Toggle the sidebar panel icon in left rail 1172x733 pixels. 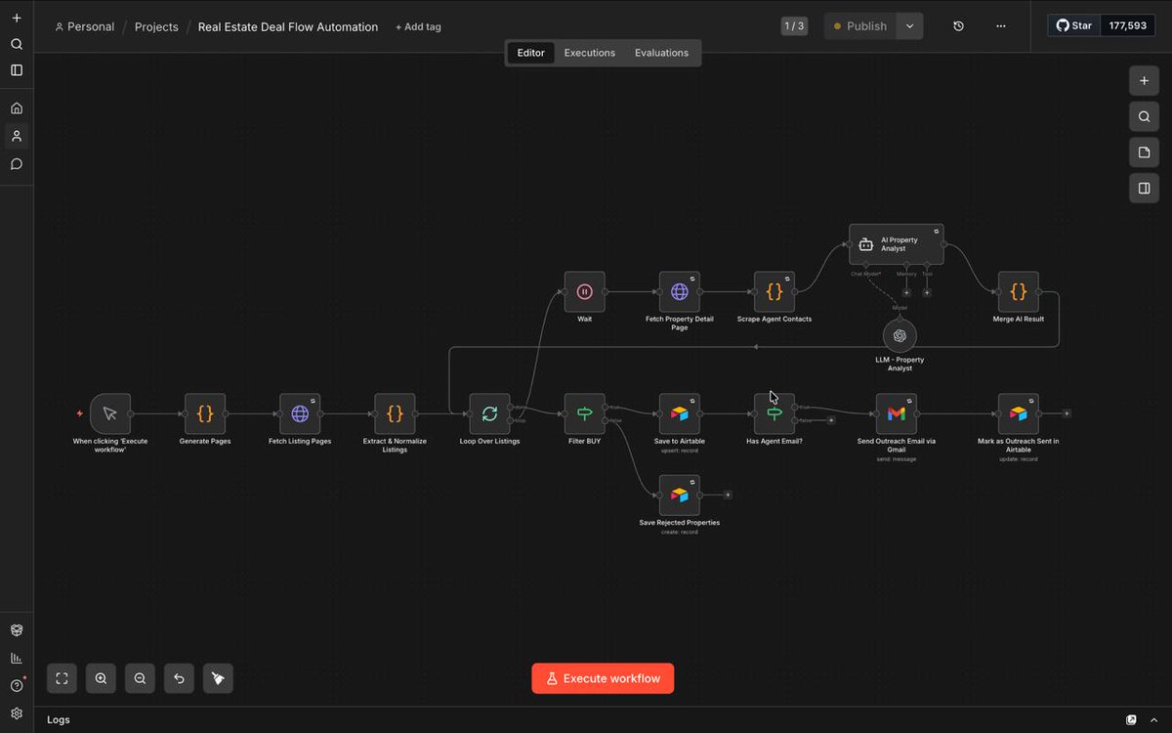click(x=17, y=70)
